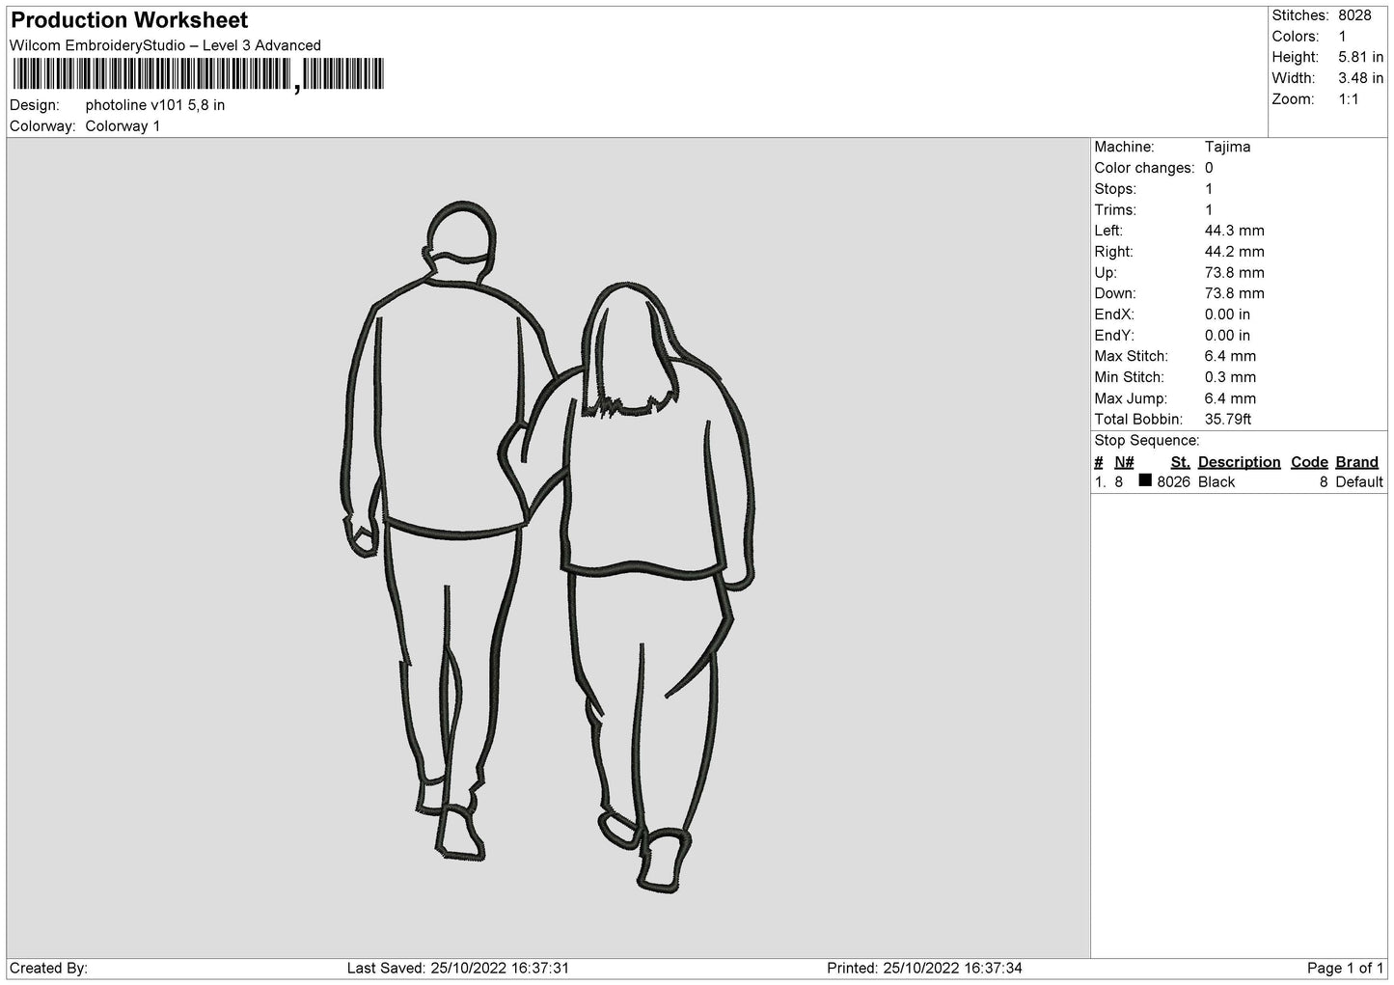Click the Trims label

(x=1115, y=210)
